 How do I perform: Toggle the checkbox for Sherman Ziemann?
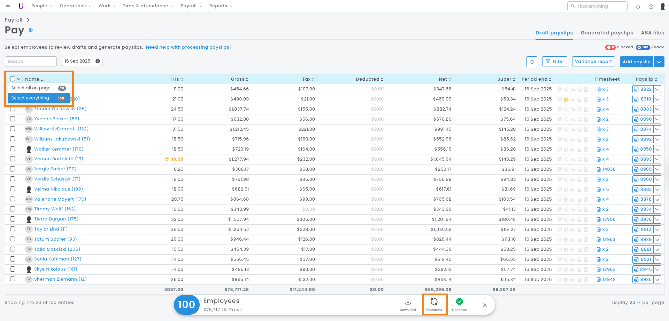tap(13, 279)
